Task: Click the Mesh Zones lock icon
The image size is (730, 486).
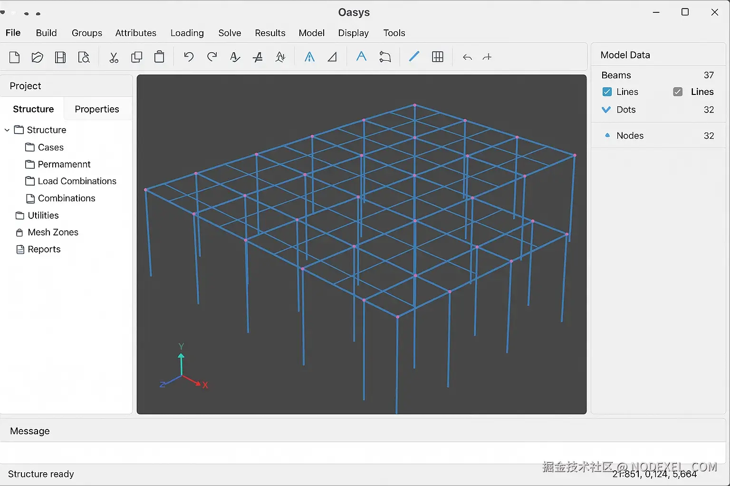Action: click(x=19, y=233)
